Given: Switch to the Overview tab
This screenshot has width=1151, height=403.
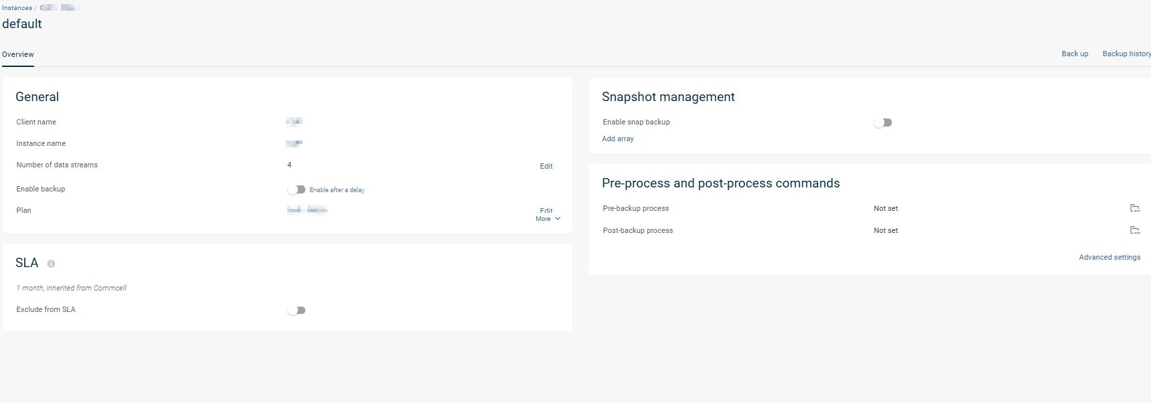Looking at the screenshot, I should pyautogui.click(x=18, y=54).
